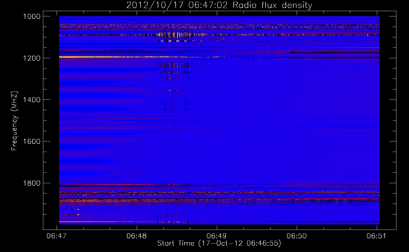Click the radio burst cluster near 1080 MHz after 06:48
The height and width of the screenshot is (252, 409).
[174, 34]
